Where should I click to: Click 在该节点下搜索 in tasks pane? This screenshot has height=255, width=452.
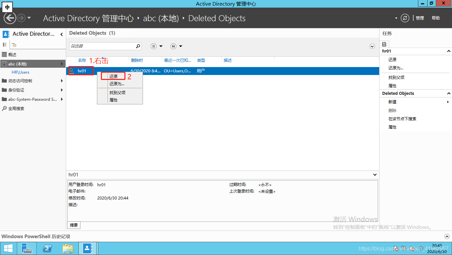402,119
